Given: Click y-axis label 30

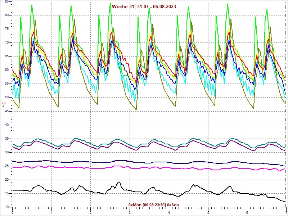Looking at the screenshot, I should pyautogui.click(x=7, y=152).
